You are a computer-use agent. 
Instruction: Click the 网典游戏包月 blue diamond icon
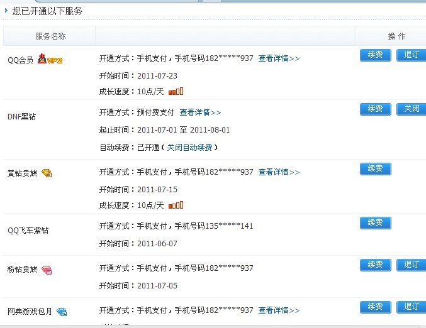(62, 312)
